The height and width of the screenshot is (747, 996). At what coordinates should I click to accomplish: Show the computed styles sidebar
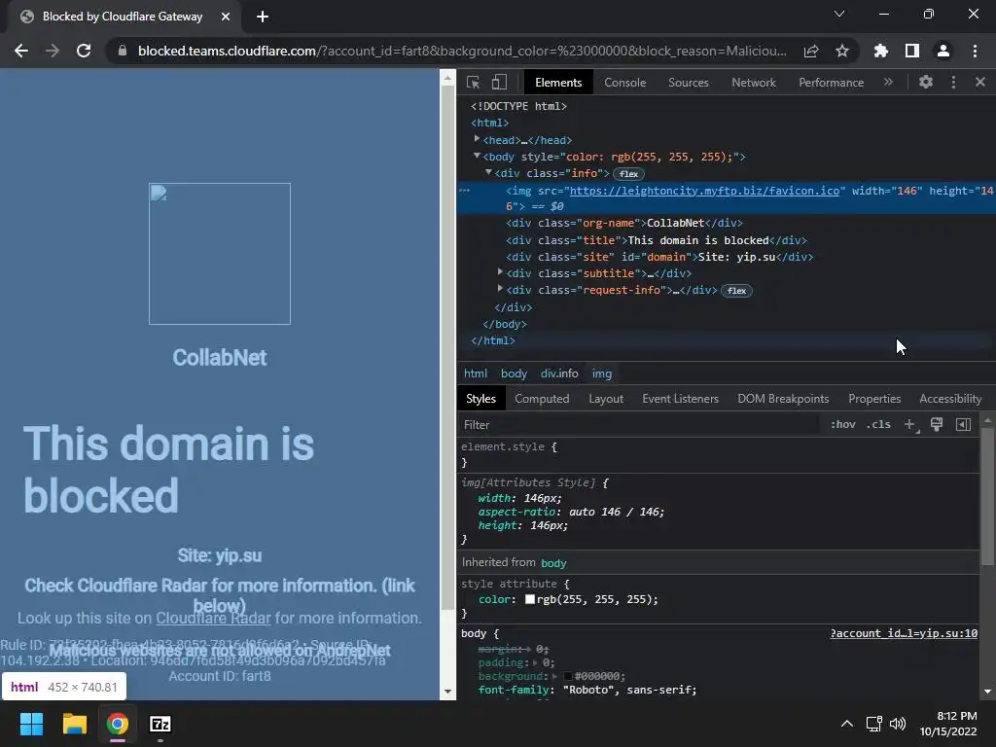964,424
